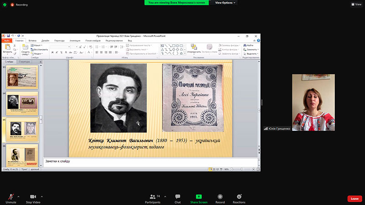Select the right arrow shape in gallery

pyautogui.click(x=174, y=50)
